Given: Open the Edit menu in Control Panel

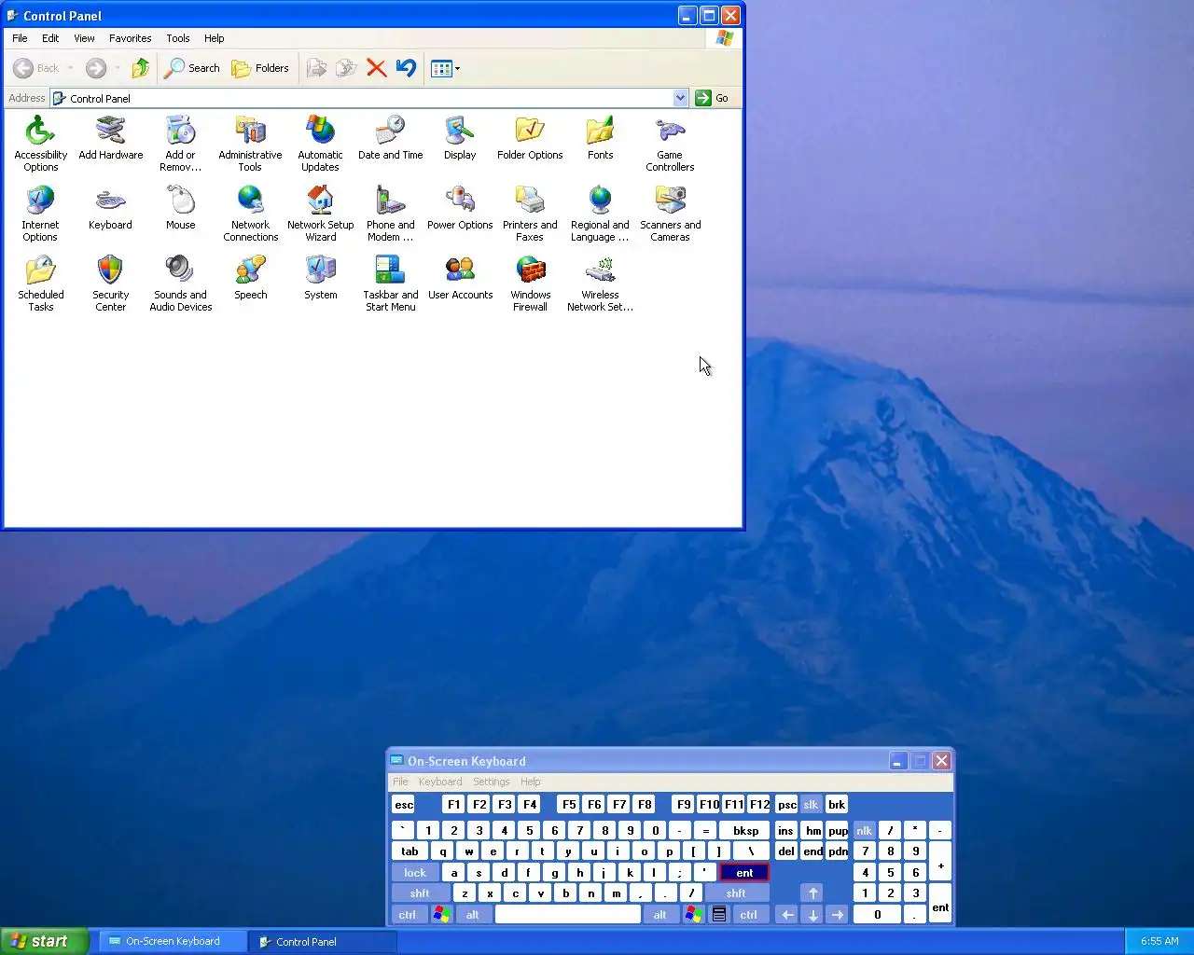Looking at the screenshot, I should [x=50, y=38].
